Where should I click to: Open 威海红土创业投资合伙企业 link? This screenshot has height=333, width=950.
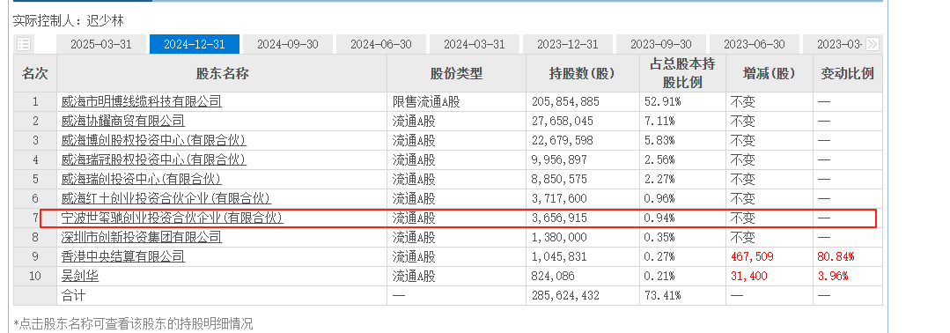[x=166, y=198]
